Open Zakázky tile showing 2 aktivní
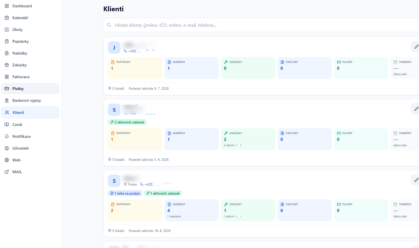The height and width of the screenshot is (248, 419). (x=248, y=139)
